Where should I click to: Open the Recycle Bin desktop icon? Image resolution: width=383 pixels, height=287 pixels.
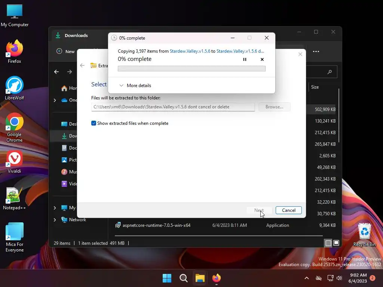(x=364, y=235)
